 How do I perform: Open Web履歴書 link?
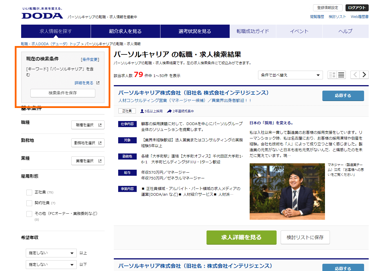pos(360,17)
